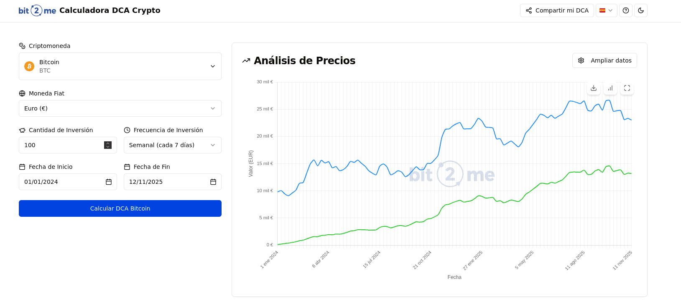Click the orange Bitcoin coin icon

[x=29, y=66]
